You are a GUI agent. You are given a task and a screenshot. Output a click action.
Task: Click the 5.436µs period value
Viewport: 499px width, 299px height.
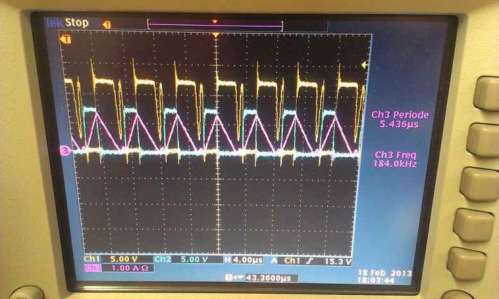(399, 124)
